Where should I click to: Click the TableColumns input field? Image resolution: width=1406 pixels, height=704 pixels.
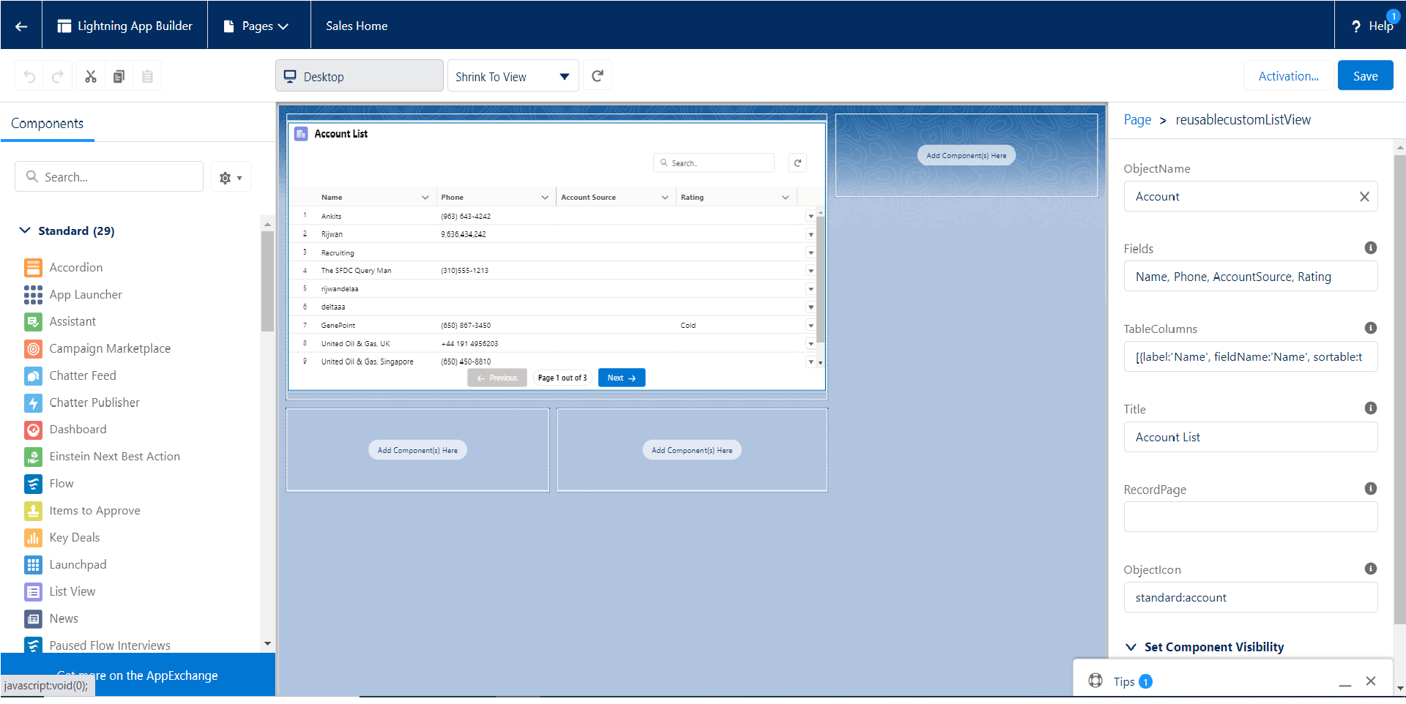click(1251, 356)
